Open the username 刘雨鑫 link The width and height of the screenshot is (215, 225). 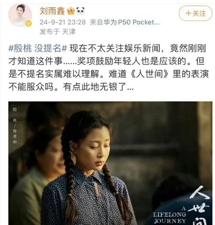point(52,11)
